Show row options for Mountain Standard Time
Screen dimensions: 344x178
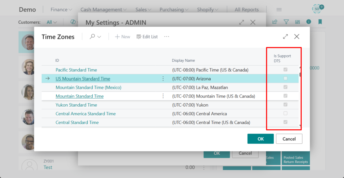[x=163, y=96]
